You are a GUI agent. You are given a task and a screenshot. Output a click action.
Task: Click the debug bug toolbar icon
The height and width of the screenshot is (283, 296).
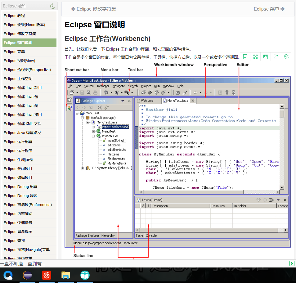click(x=106, y=92)
